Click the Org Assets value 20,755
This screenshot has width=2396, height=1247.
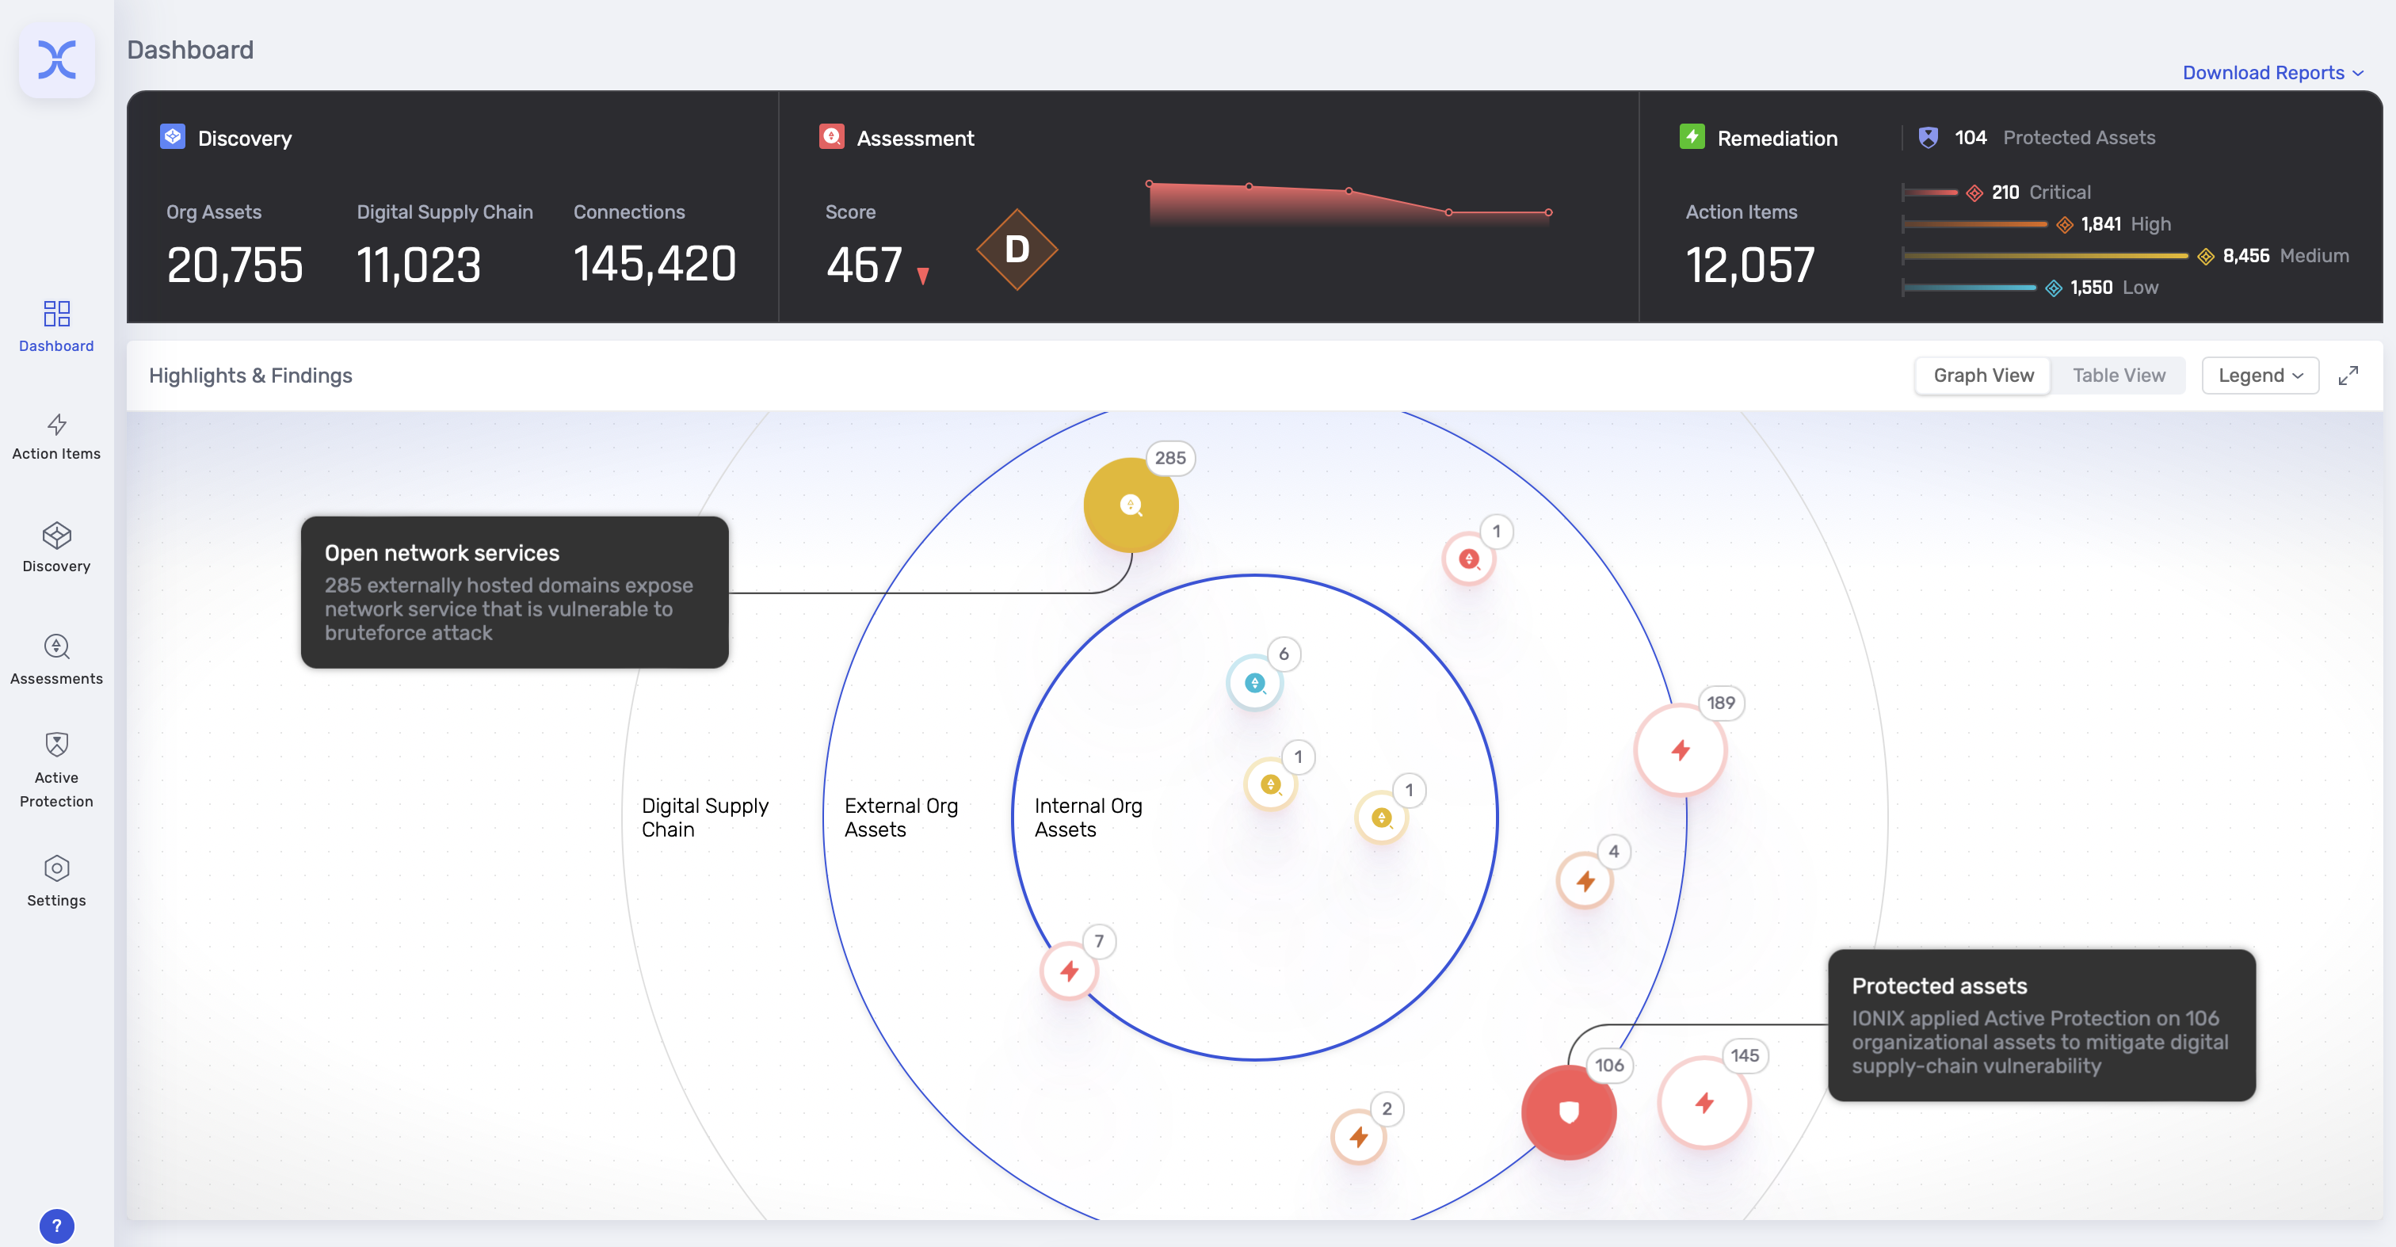(235, 265)
